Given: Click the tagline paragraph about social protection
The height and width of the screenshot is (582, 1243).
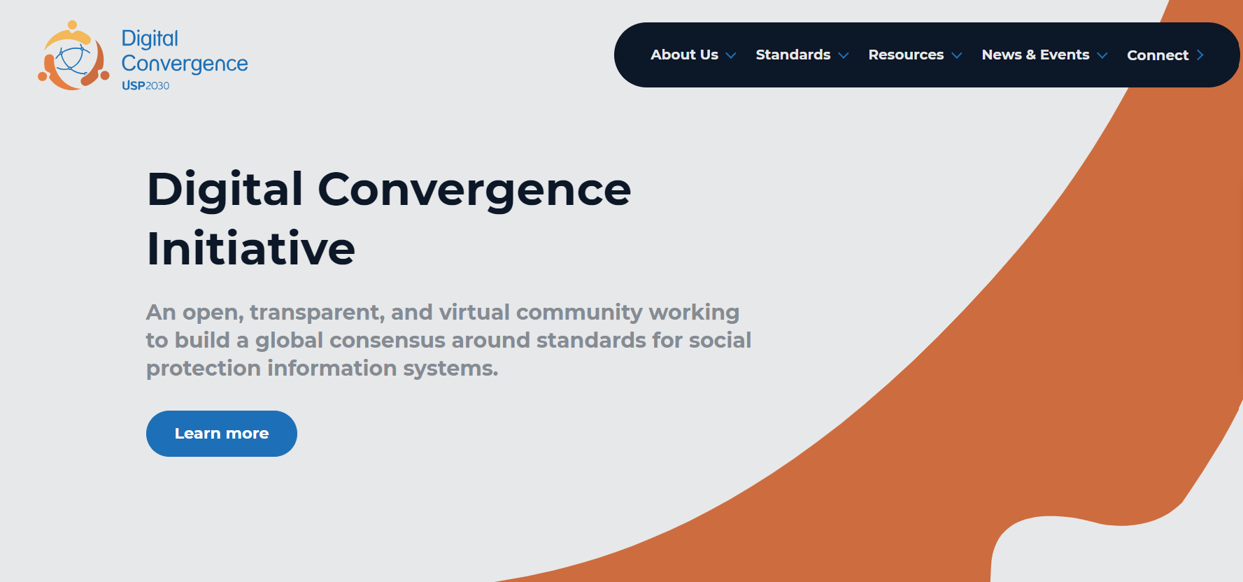Looking at the screenshot, I should coord(448,340).
